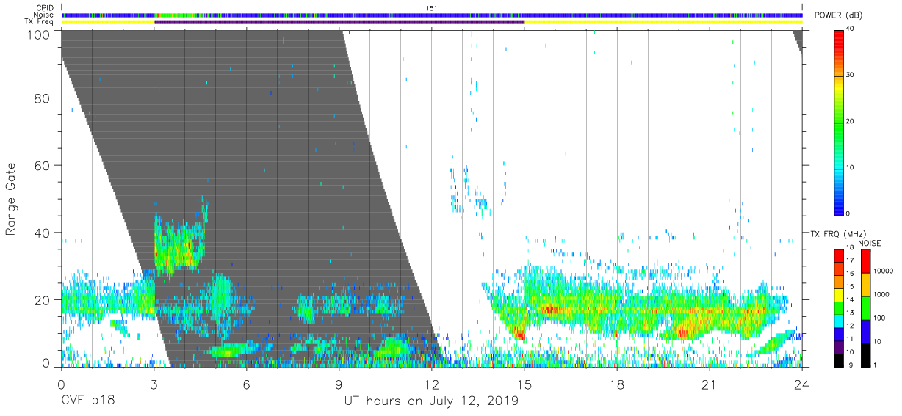Screen dimensions: 902x416
Task: Click the green band of the power color bar
Action: 839,125
